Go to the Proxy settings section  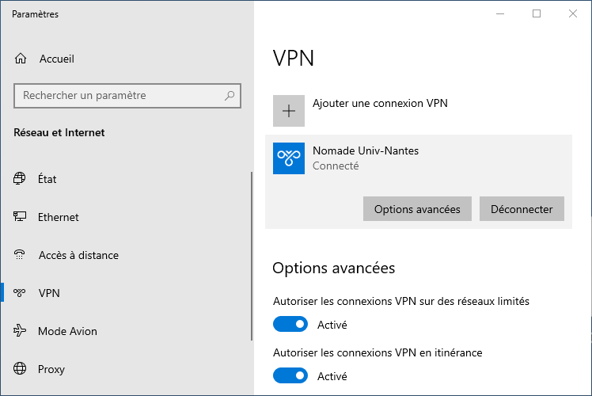pyautogui.click(x=51, y=369)
